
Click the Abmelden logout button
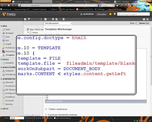click(x=102, y=14)
